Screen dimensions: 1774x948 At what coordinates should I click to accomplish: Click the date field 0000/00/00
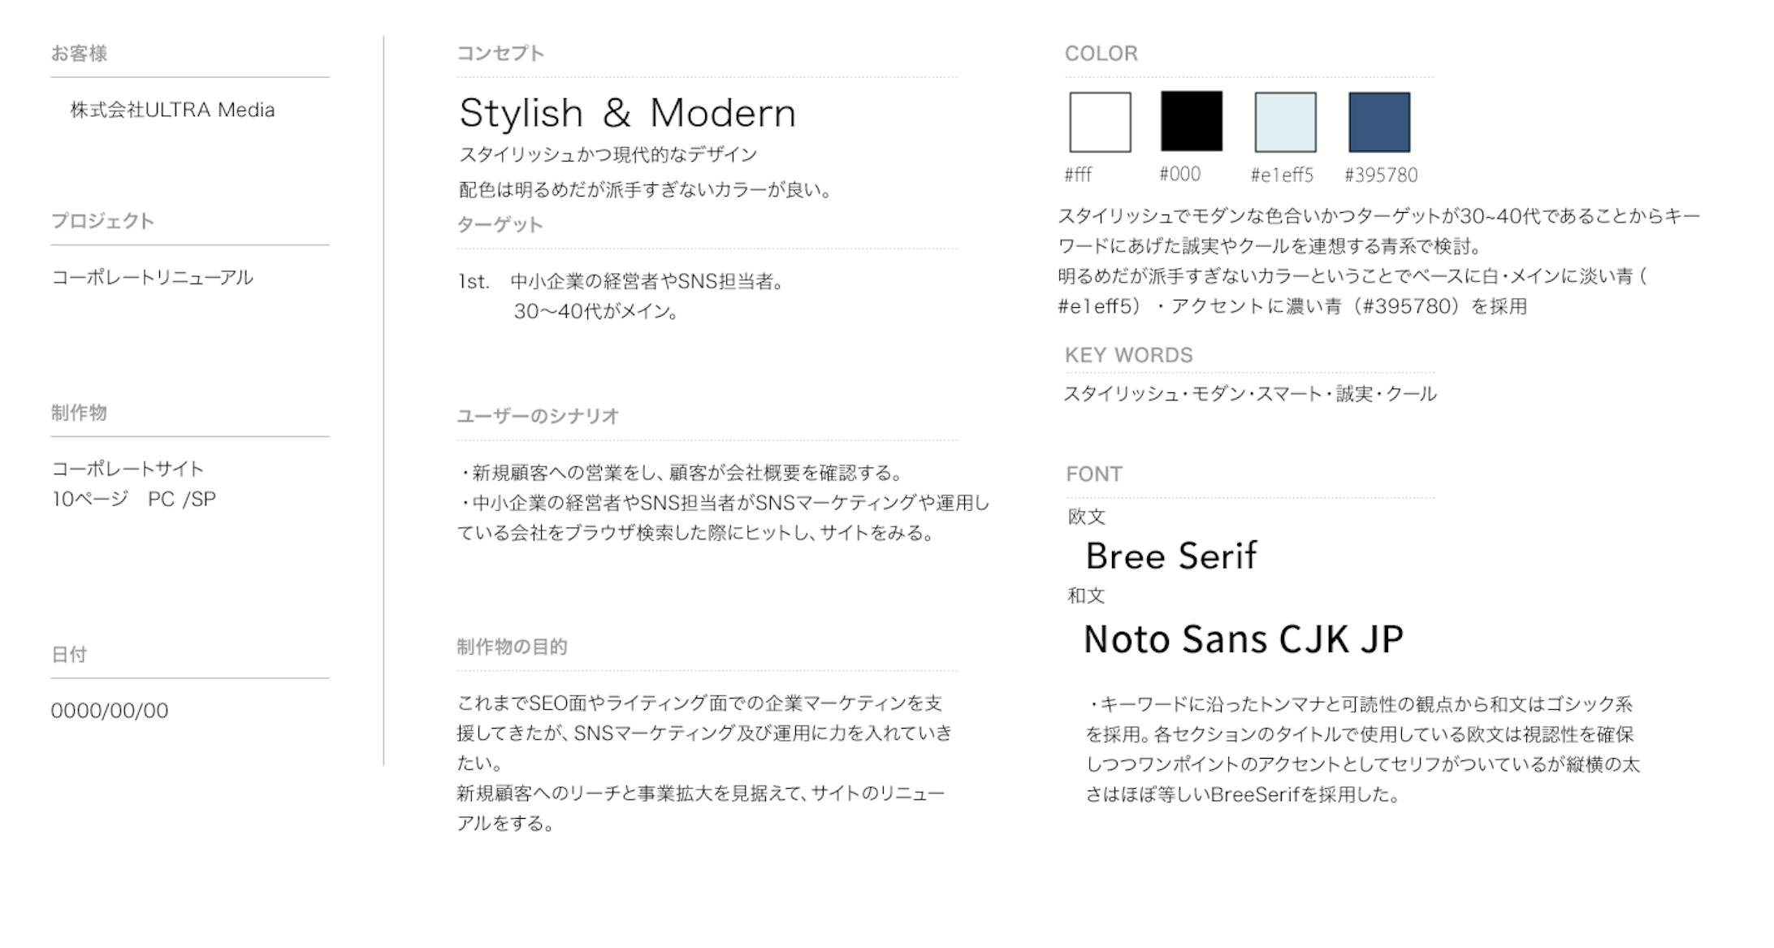click(x=110, y=711)
